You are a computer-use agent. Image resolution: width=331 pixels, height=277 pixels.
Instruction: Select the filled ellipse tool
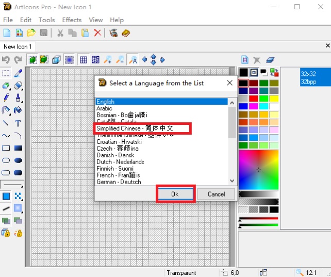coord(18,160)
